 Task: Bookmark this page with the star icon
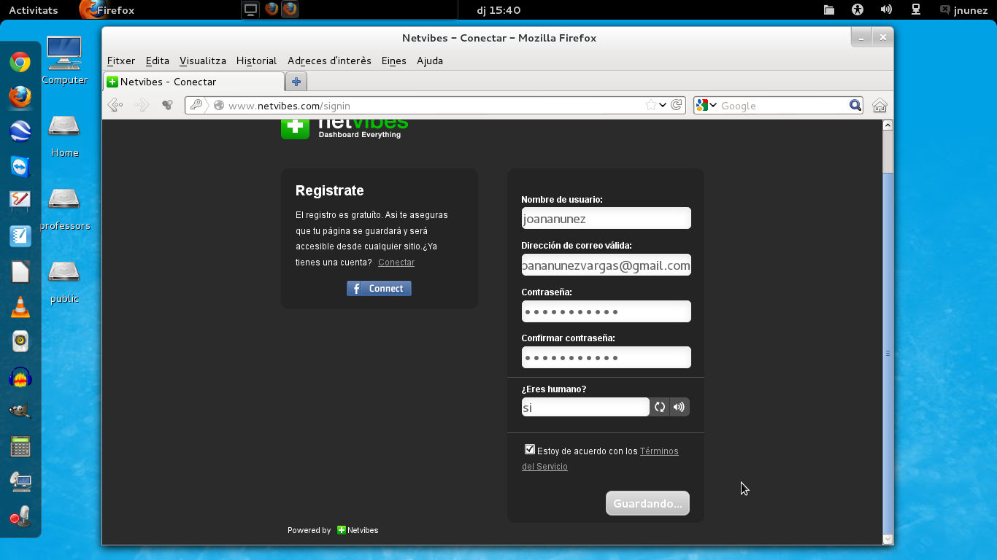click(x=650, y=105)
